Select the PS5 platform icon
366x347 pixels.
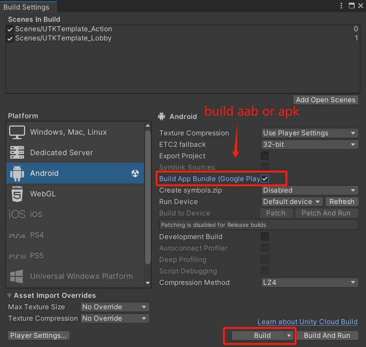point(17,256)
